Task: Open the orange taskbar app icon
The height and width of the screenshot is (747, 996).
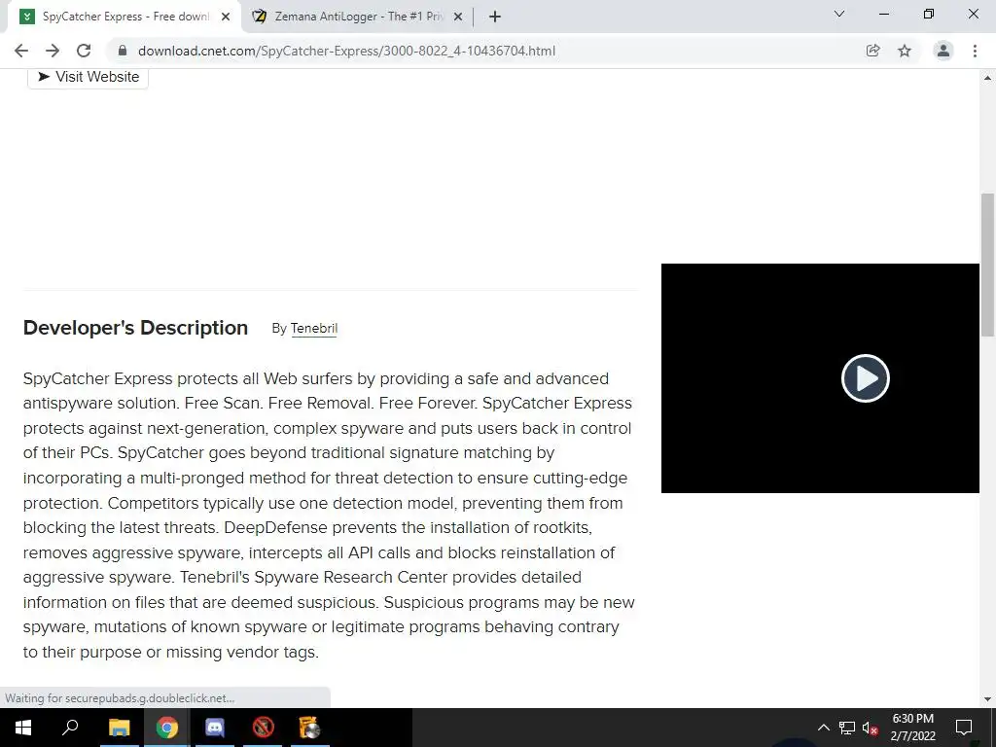Action: (310, 728)
